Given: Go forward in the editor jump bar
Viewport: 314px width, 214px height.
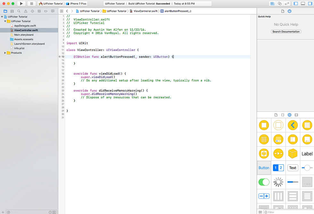Looking at the screenshot, I should point(72,11).
